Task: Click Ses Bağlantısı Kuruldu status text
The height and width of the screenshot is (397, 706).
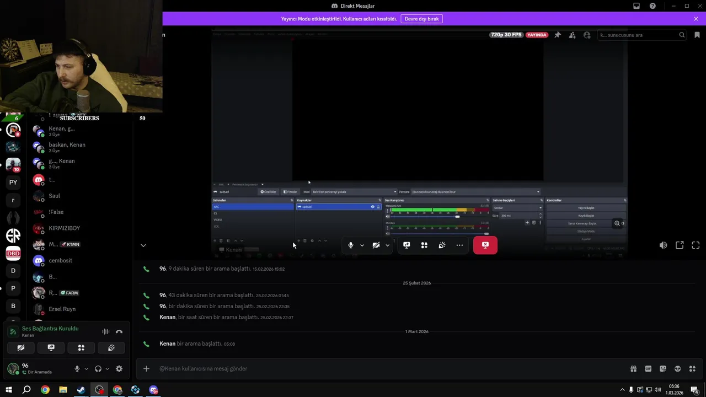Action: [50, 329]
